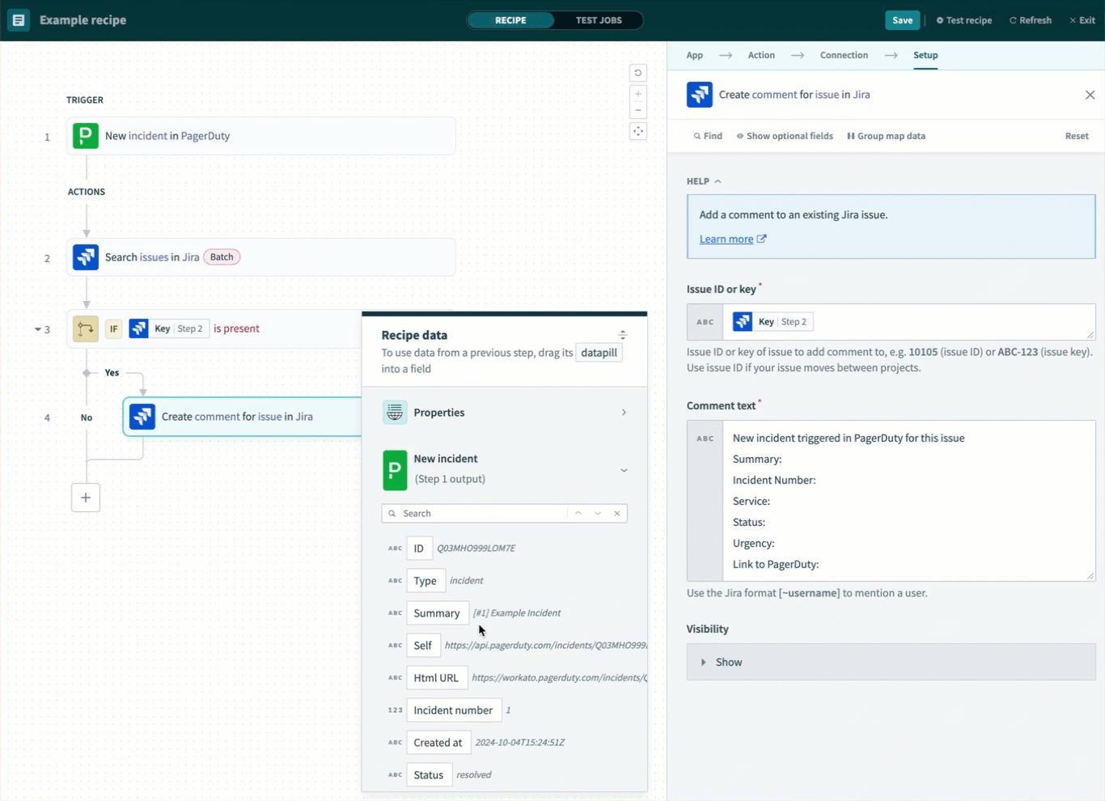Click the Jira icon on Create comment step
This screenshot has width=1105, height=801.
point(142,417)
